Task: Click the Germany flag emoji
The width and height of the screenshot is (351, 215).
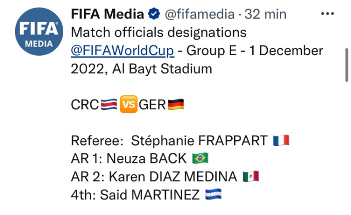Action: coord(175,104)
